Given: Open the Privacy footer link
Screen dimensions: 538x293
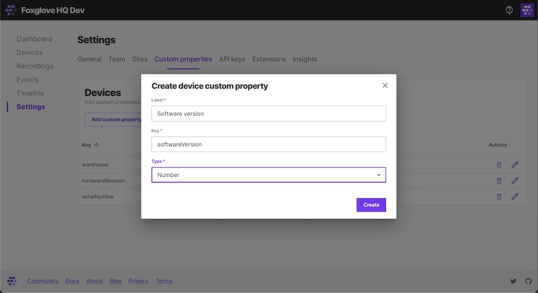Looking at the screenshot, I should [139, 281].
